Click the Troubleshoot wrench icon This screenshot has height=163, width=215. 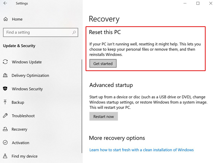tap(5, 116)
